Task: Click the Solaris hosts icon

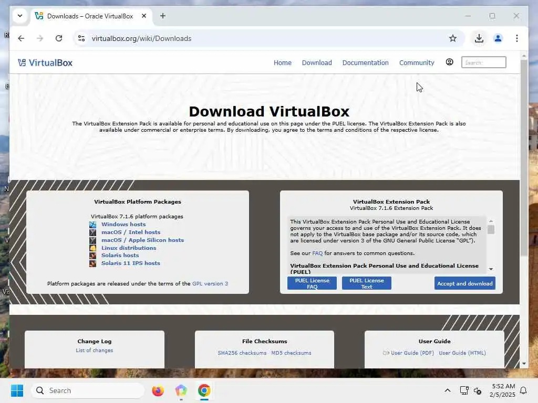Action: point(92,256)
